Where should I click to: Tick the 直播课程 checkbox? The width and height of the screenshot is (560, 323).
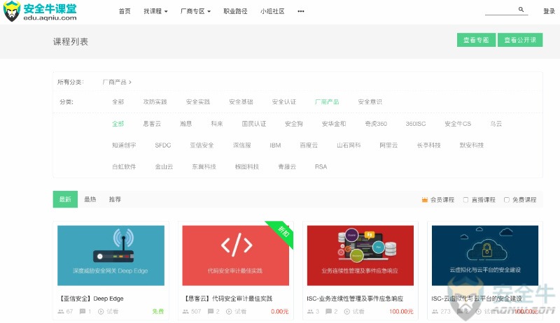click(465, 200)
